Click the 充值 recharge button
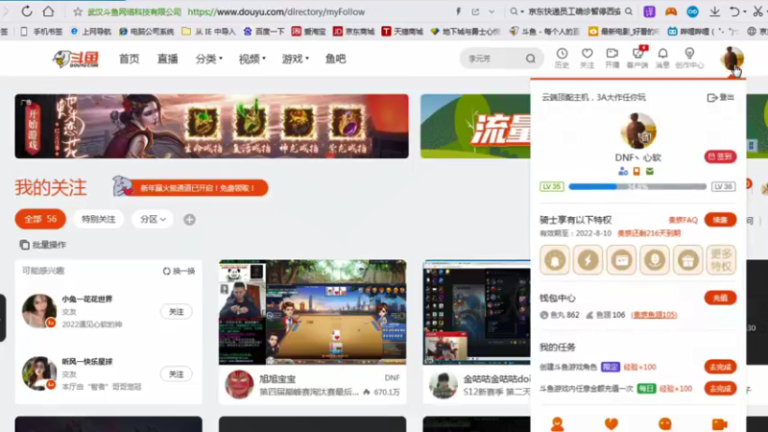This screenshot has width=768, height=432. coord(721,298)
